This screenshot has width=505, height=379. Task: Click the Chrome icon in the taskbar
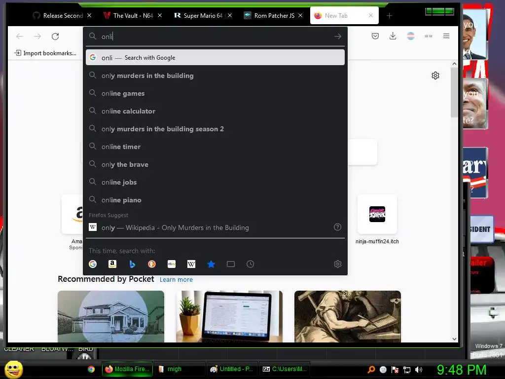(x=91, y=369)
